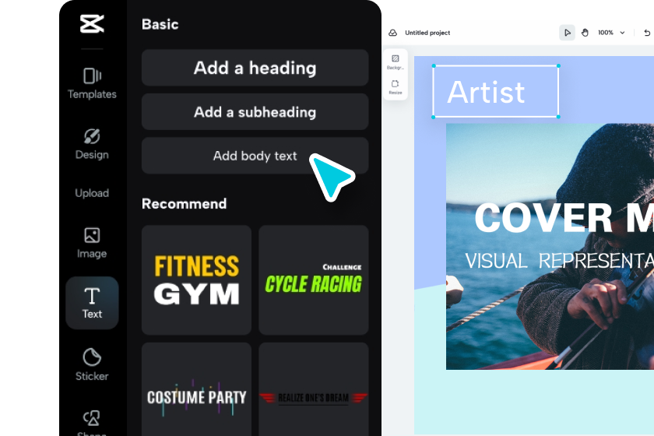
Task: Click the undo arrow icon
Action: pos(647,33)
